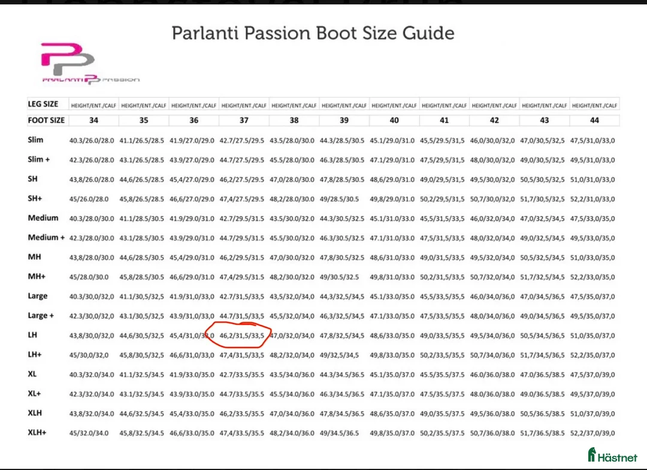Click the MH row label
This screenshot has width=647, height=470.
(34, 257)
